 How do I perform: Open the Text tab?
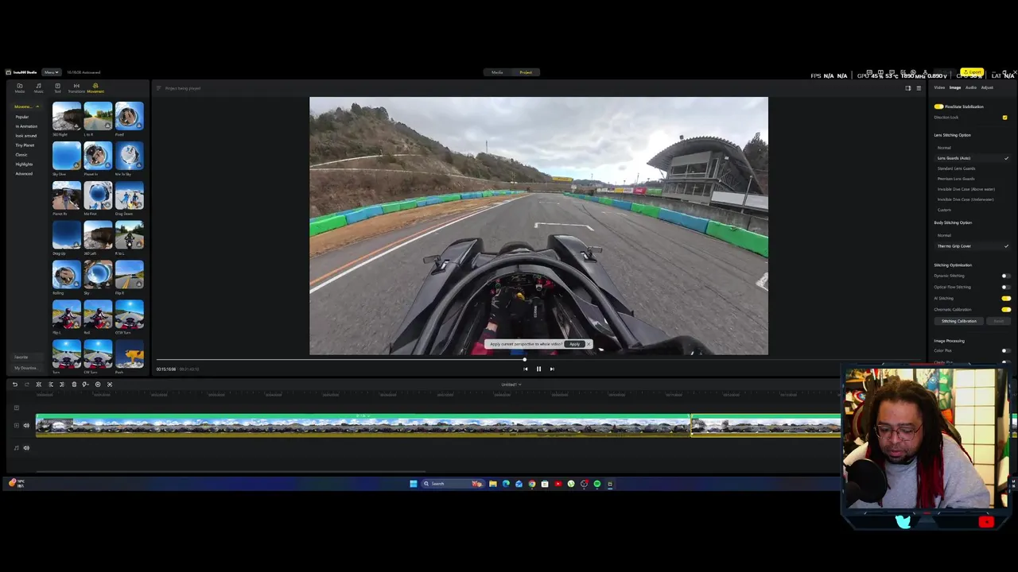click(x=57, y=87)
